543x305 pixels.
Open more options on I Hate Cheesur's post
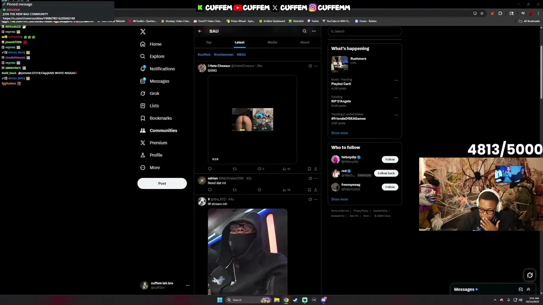click(x=316, y=66)
